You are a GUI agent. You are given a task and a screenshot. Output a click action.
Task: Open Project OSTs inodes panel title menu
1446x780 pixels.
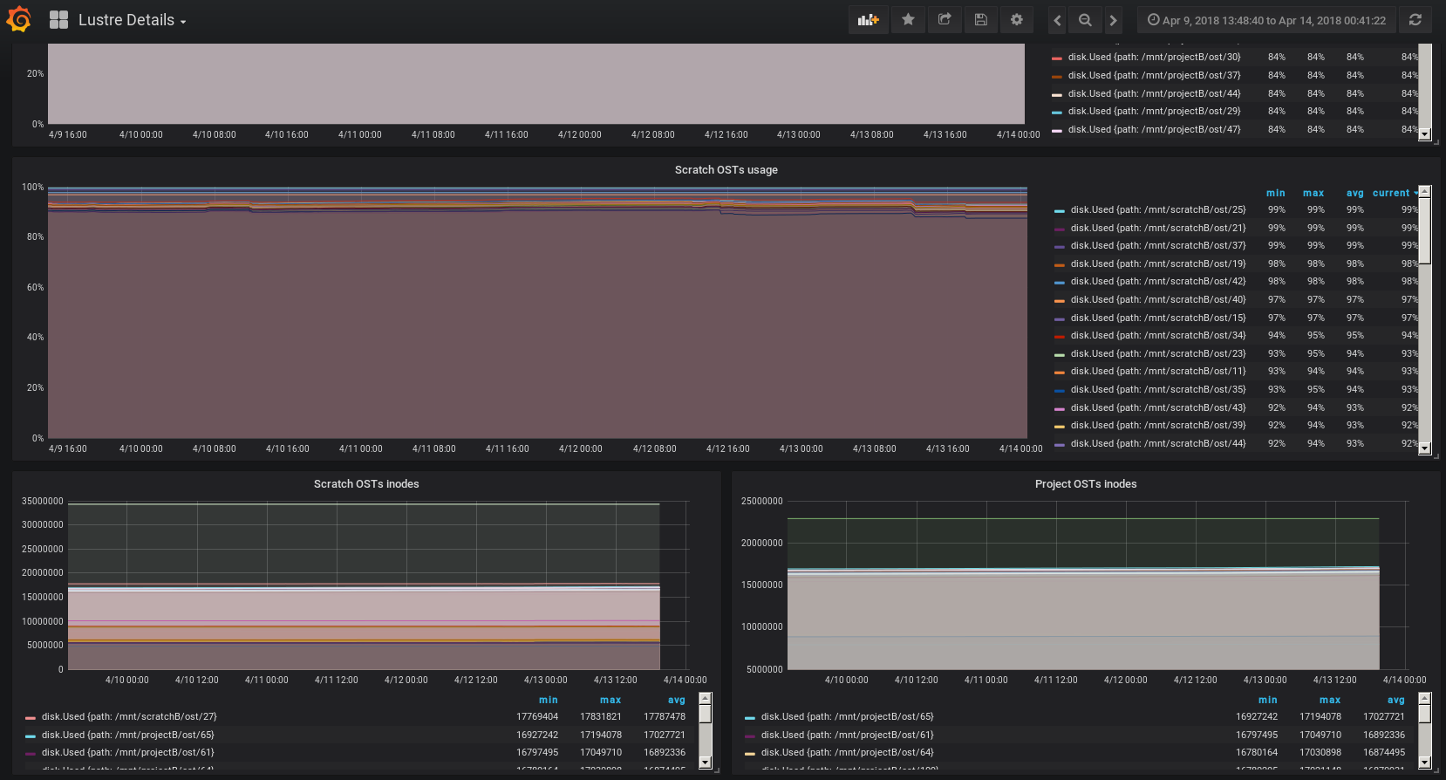click(1085, 484)
